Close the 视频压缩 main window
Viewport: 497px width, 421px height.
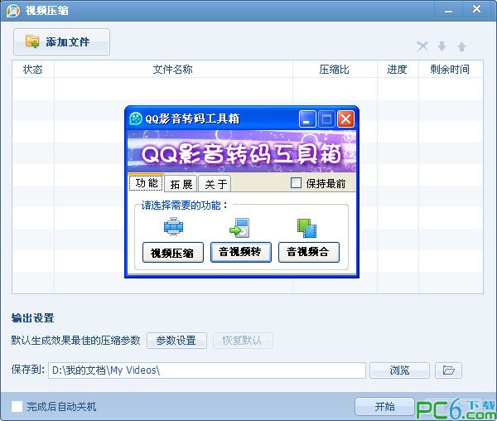coord(477,9)
